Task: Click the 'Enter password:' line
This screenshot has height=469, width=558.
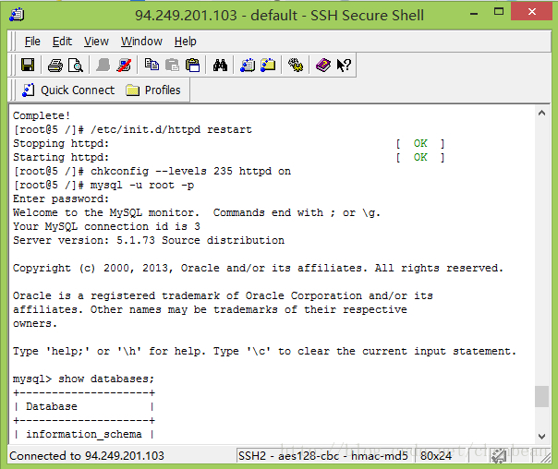Action: coord(61,199)
